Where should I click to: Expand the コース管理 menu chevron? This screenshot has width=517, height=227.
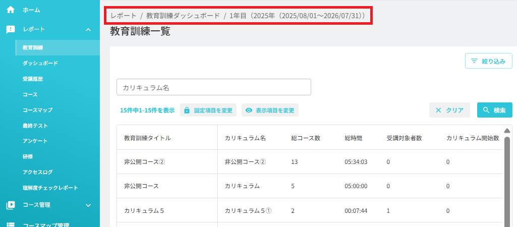pos(88,205)
